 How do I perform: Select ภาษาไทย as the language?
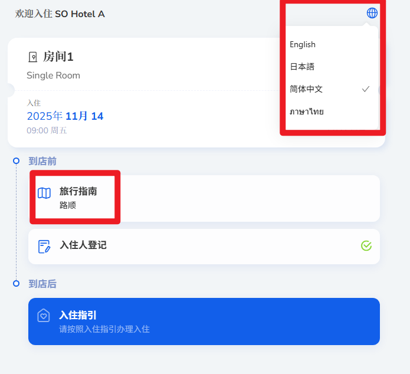click(x=307, y=111)
